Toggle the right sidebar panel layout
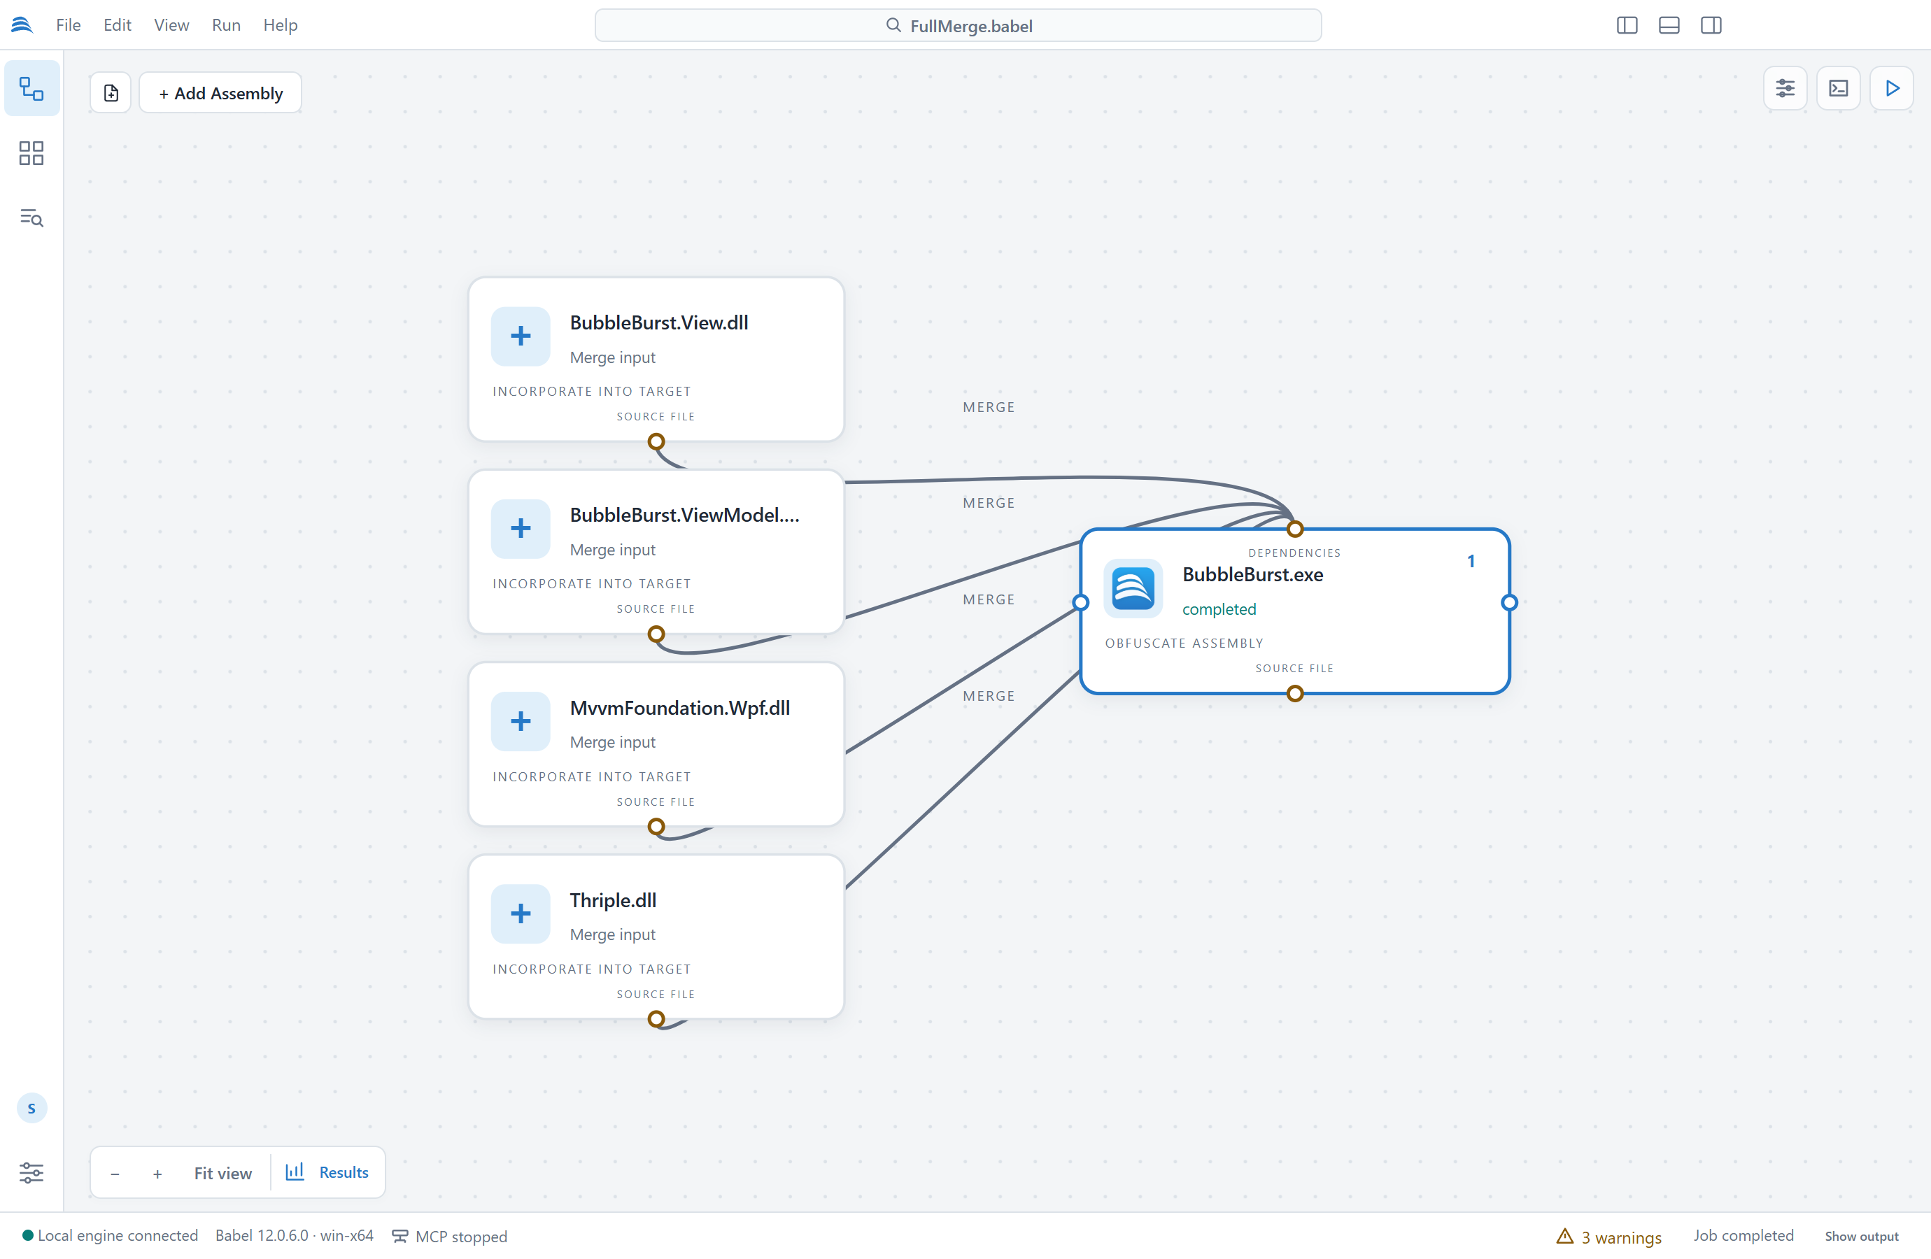 click(x=1711, y=25)
